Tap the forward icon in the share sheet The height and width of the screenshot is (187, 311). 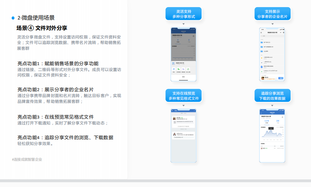174,70
